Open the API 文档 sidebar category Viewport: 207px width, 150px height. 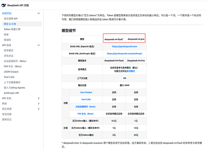click(7, 98)
